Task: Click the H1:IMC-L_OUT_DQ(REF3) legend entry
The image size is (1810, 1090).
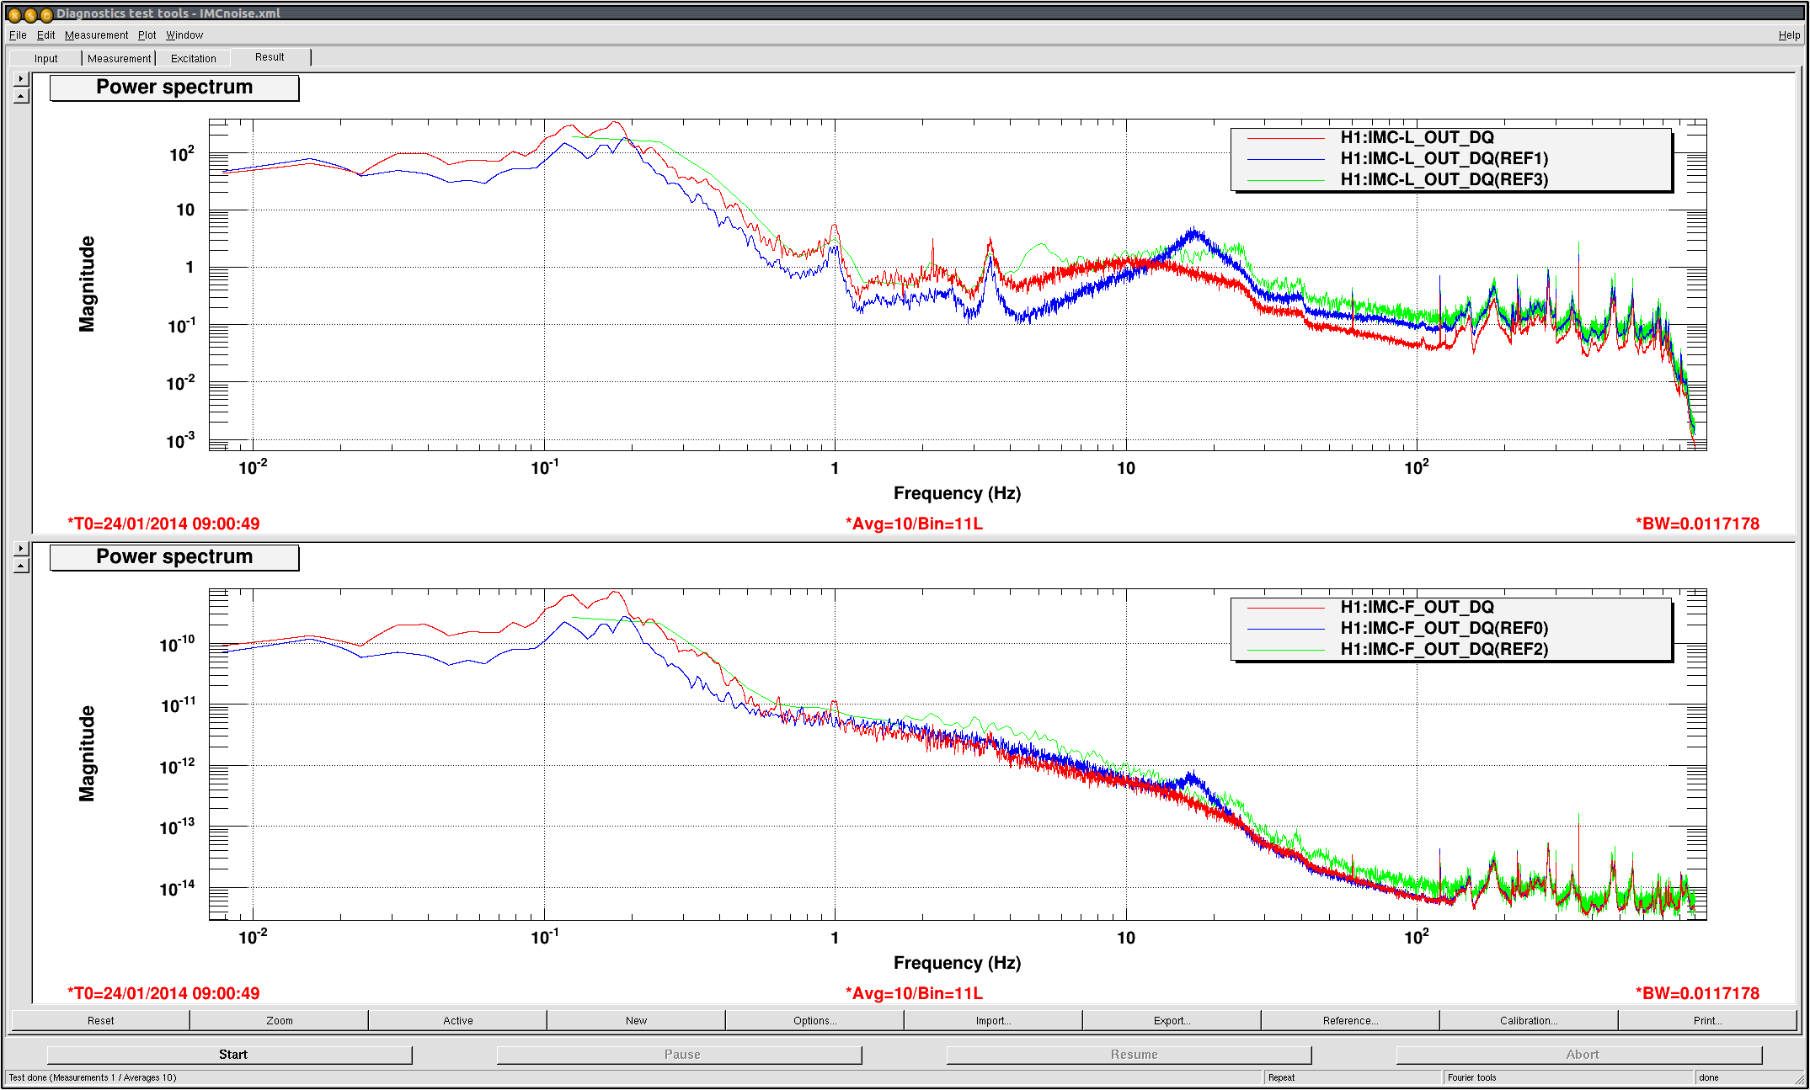Action: [x=1444, y=179]
